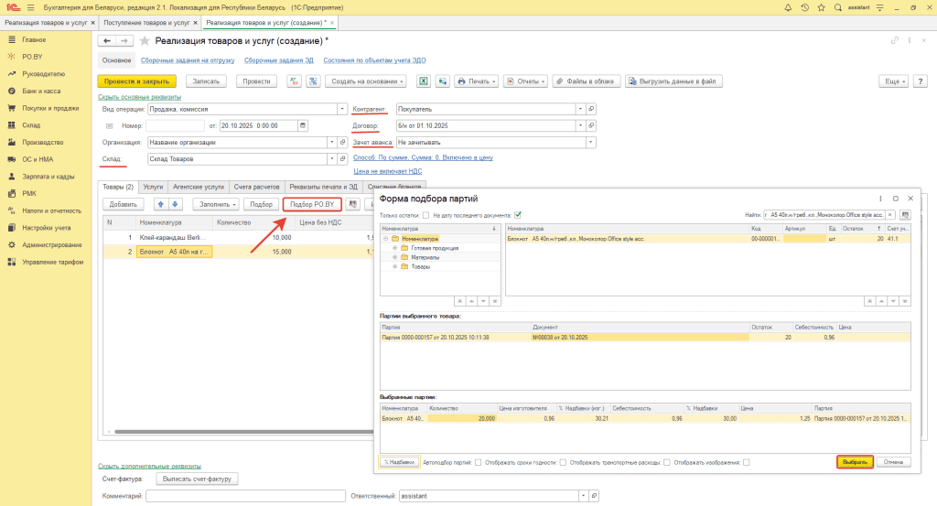Click the Подбор PO.BY button
The image size is (937, 506).
[x=312, y=204]
